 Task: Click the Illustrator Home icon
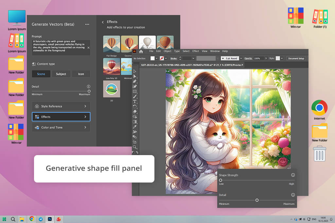pos(141,51)
